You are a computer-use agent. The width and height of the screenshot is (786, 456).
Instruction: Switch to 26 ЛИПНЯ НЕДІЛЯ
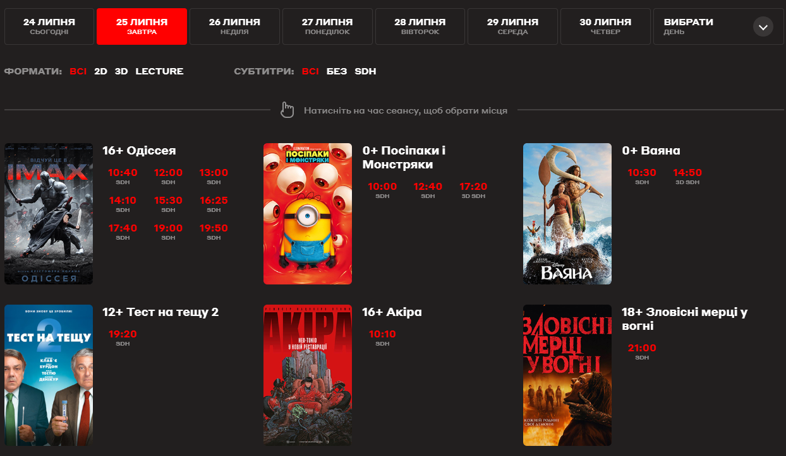pos(234,26)
